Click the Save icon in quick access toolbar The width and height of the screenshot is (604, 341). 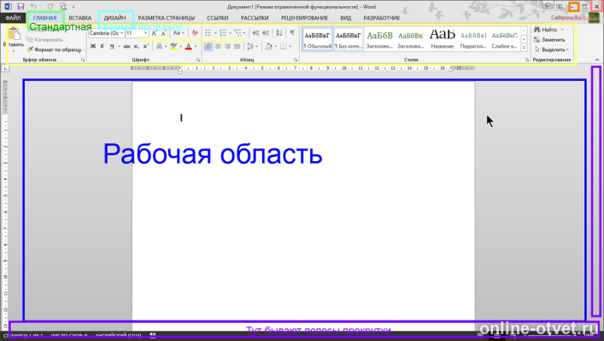21,7
